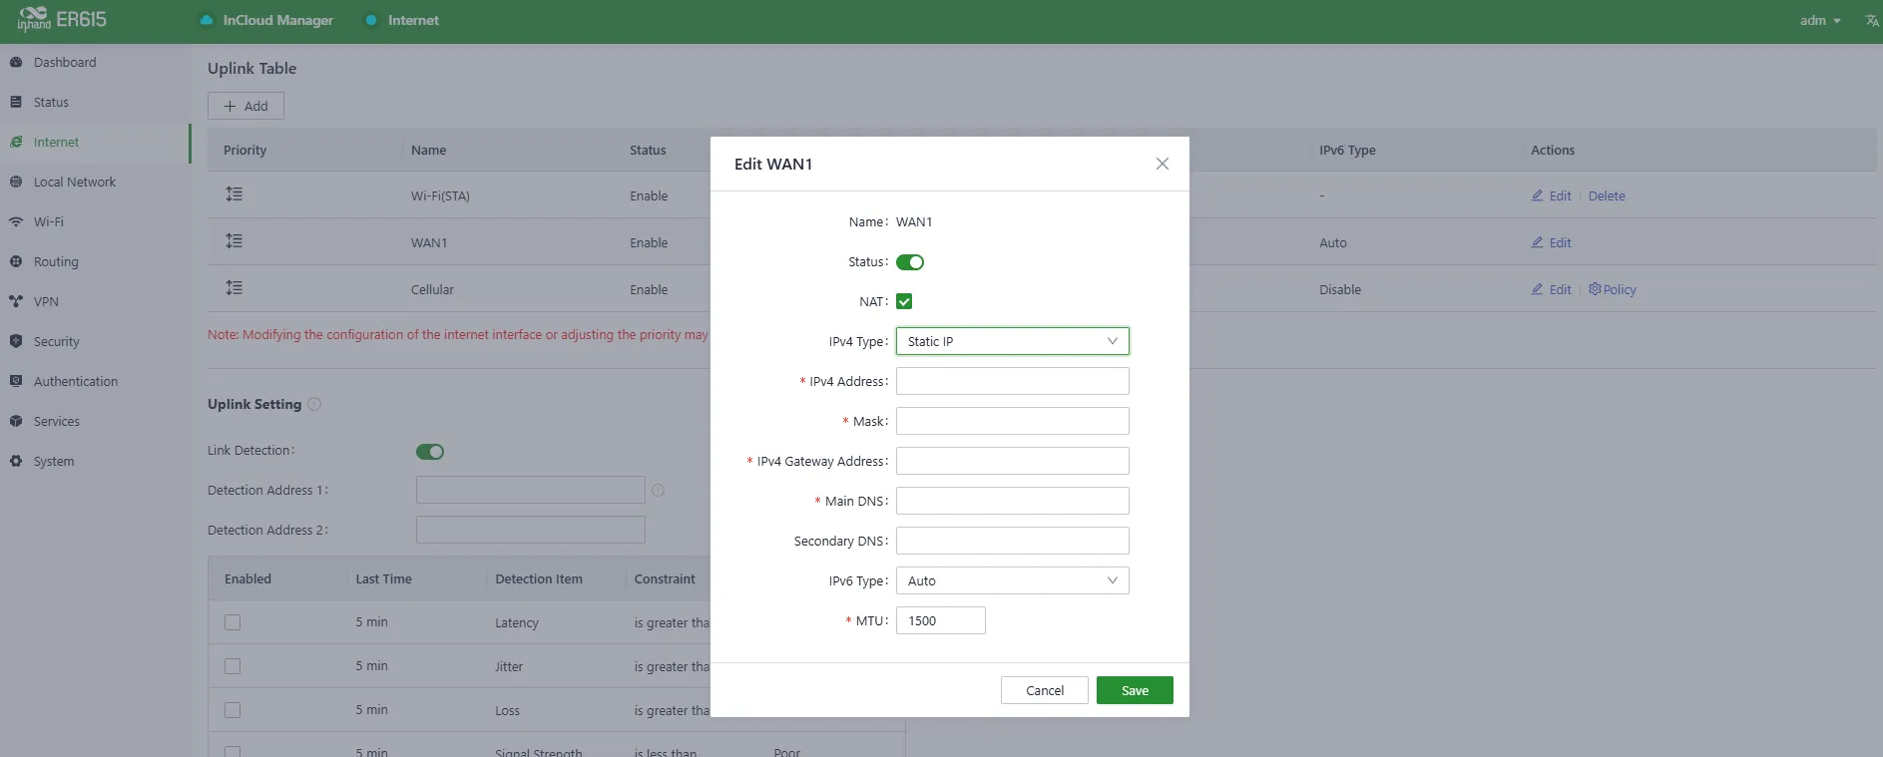Click the Uplink Setting info icon
Viewport: 1883px width, 757px height.
[x=314, y=404]
